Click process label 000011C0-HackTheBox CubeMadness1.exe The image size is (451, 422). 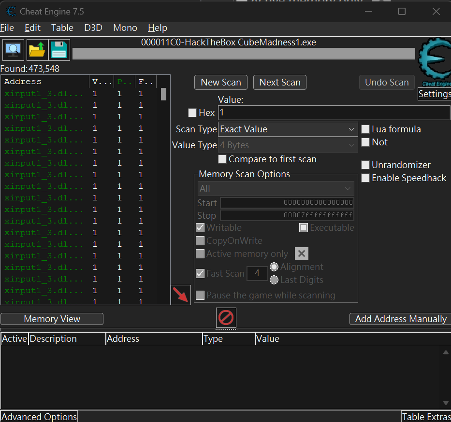228,42
